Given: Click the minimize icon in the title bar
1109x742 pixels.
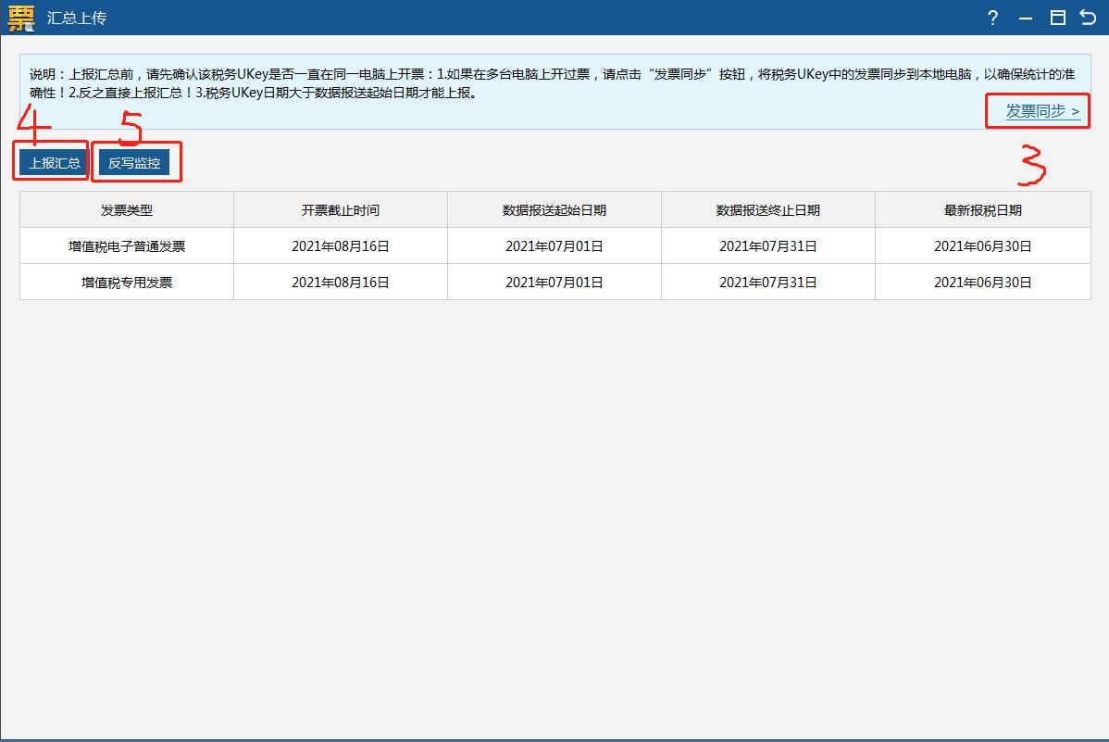Looking at the screenshot, I should tap(1026, 17).
